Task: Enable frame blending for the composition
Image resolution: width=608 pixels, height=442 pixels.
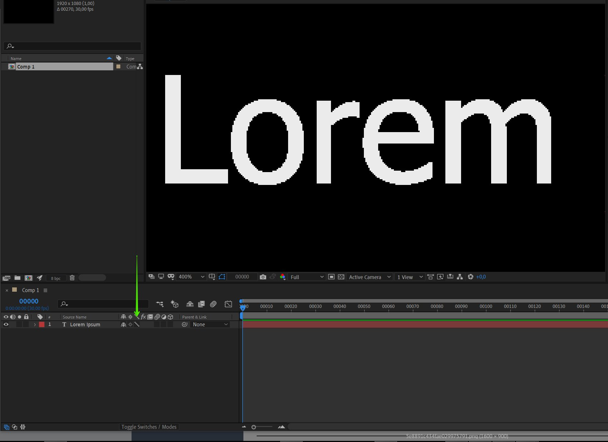Action: pos(202,304)
